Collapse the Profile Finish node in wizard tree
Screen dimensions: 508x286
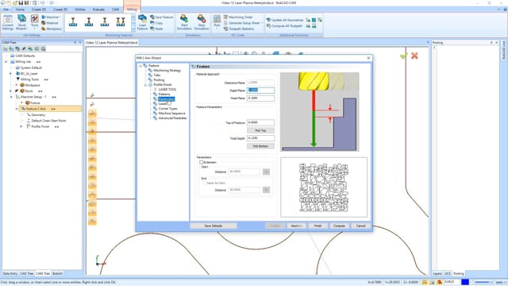click(145, 85)
